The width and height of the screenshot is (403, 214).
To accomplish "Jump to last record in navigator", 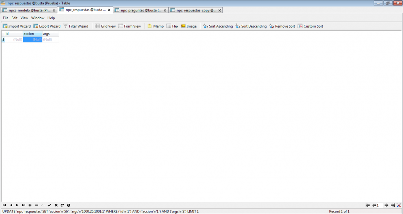I will (23, 205).
